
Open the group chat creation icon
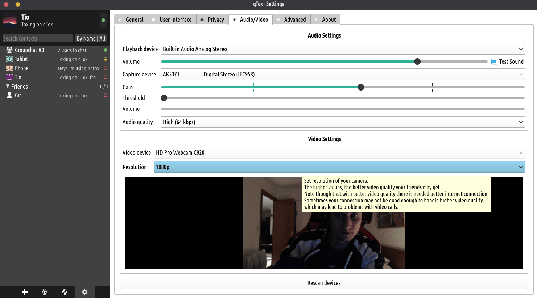(45, 292)
